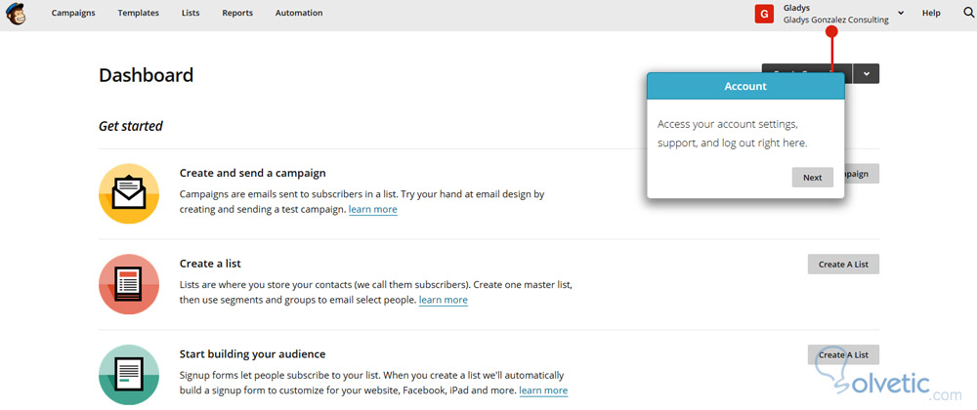
Task: Open the Automation menu item
Action: (x=299, y=14)
